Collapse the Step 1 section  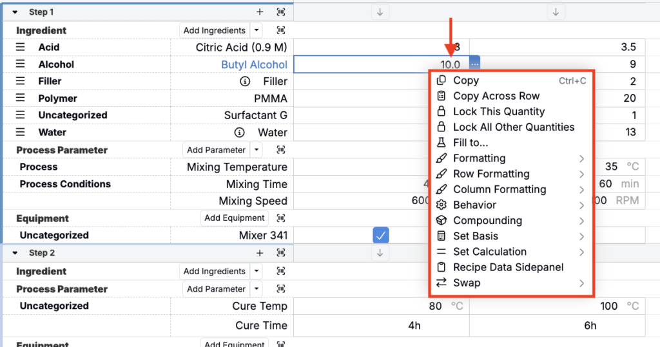pyautogui.click(x=15, y=12)
